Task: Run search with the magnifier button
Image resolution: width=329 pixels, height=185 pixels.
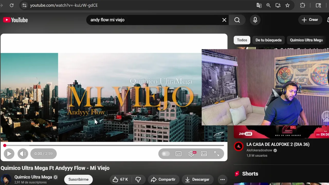Action: [237, 20]
